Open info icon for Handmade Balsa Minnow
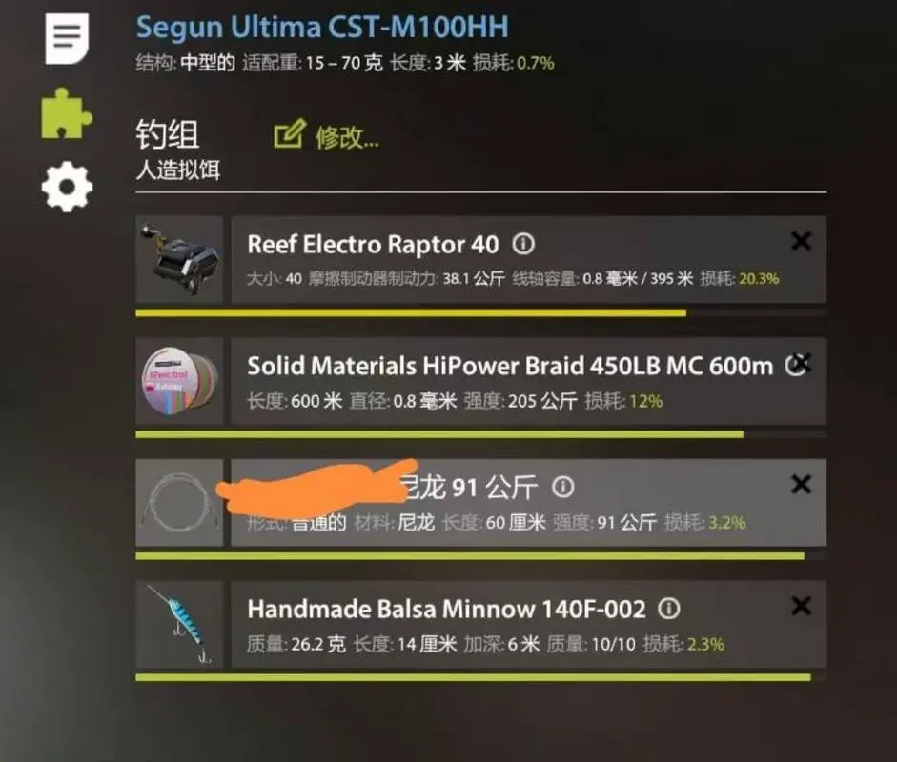 click(x=669, y=609)
